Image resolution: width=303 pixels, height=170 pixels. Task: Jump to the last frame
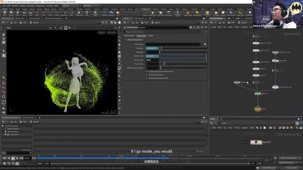(21, 158)
